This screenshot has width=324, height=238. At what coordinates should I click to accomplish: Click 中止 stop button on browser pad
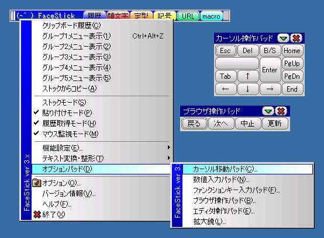pyautogui.click(x=248, y=124)
